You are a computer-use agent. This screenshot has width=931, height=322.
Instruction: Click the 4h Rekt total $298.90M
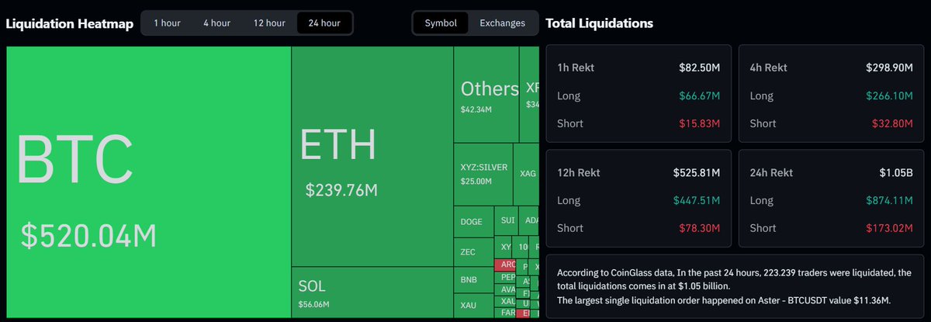click(890, 68)
